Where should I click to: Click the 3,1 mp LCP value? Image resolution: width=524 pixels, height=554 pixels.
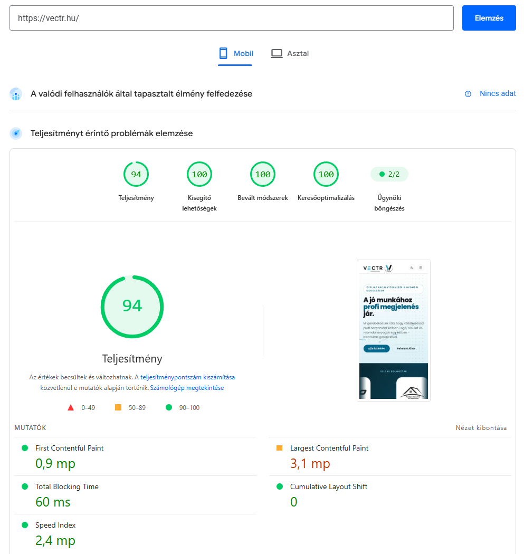tap(310, 464)
